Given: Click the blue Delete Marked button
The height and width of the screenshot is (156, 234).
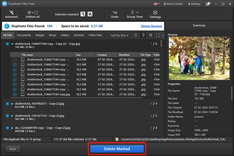Looking at the screenshot, I should [117, 149].
